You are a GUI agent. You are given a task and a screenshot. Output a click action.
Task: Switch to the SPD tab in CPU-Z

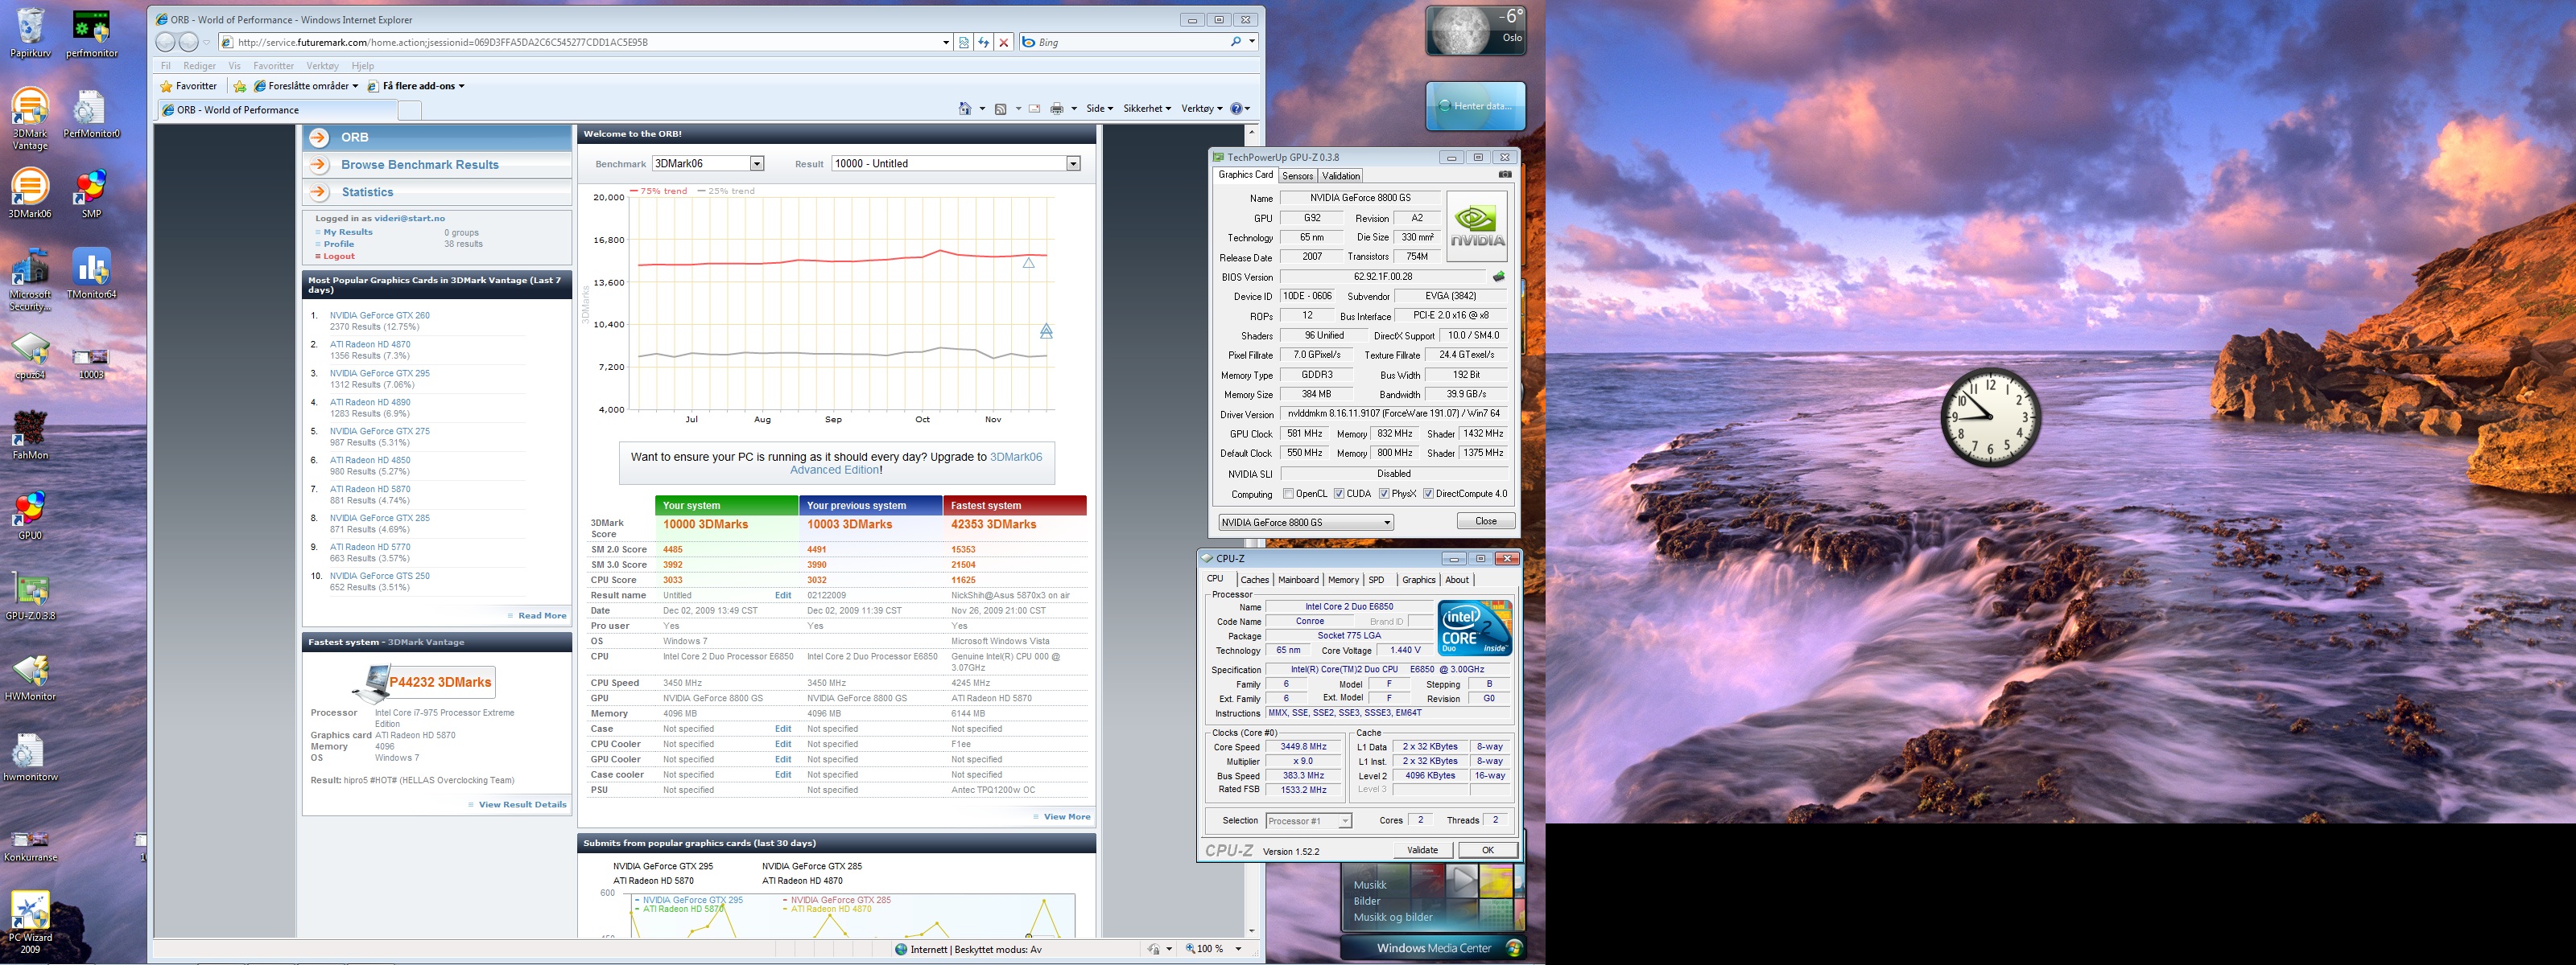(x=1376, y=581)
